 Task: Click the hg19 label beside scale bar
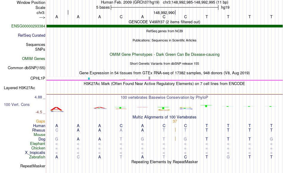tap(225, 7)
